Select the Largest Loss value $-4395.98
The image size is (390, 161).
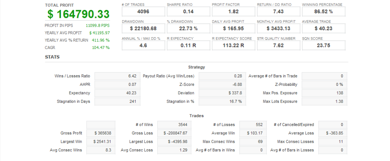coord(174,142)
